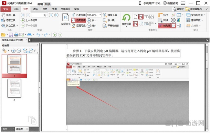Click the email envelope icon
This screenshot has width=210, height=133.
pyautogui.click(x=21, y=35)
